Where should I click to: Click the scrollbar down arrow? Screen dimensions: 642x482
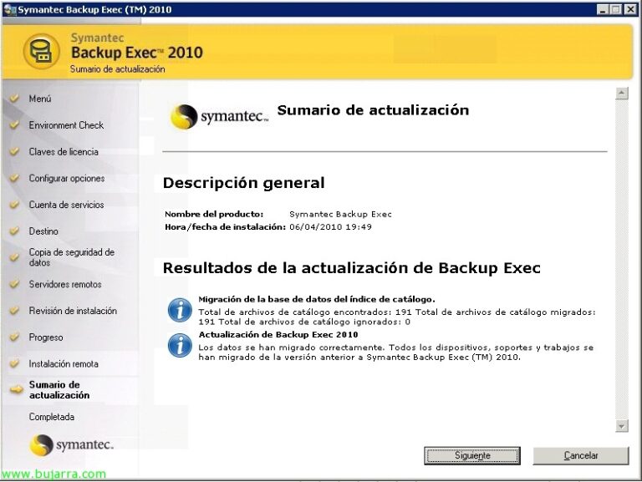(622, 426)
